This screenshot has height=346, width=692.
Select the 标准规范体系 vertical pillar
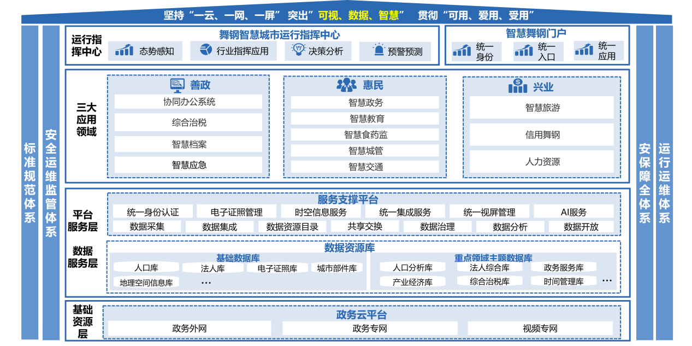point(30,182)
